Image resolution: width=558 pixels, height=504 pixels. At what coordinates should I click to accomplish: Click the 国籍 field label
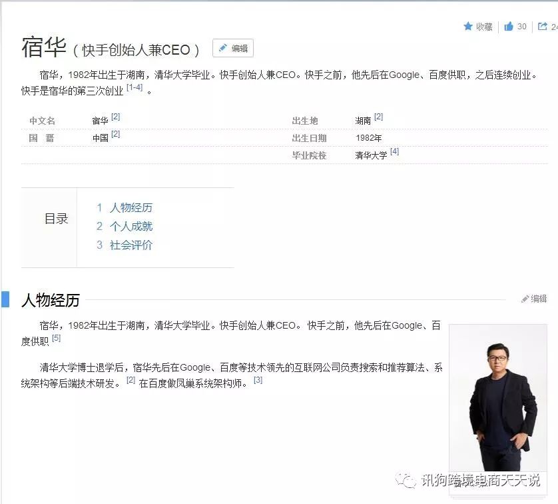(42, 138)
